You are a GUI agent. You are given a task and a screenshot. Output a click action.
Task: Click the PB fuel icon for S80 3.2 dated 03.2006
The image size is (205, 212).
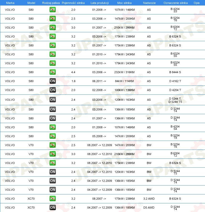(x=52, y=36)
